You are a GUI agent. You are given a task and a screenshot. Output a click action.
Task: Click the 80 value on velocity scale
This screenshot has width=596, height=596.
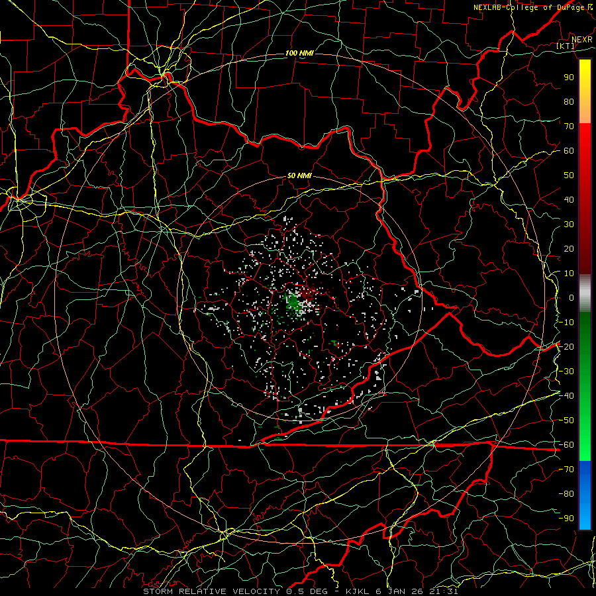point(569,101)
